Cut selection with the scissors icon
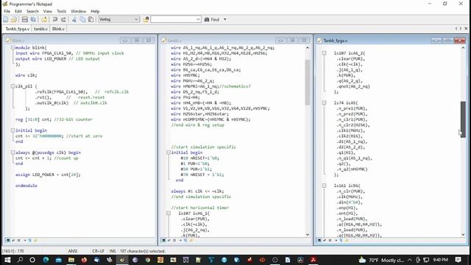This screenshot has height=265, width=471. (74, 20)
